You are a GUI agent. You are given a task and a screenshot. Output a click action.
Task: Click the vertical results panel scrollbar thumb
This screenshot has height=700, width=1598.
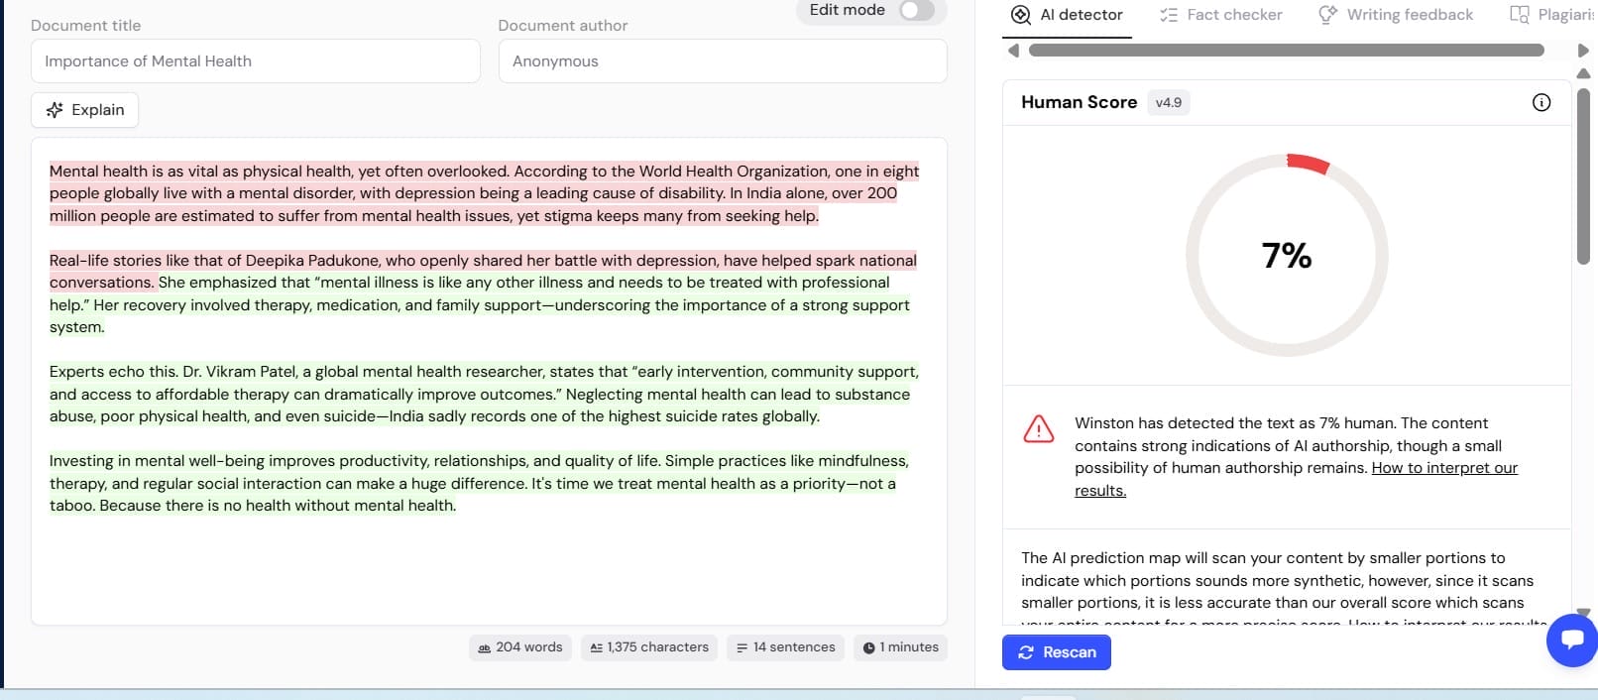pos(1583,176)
